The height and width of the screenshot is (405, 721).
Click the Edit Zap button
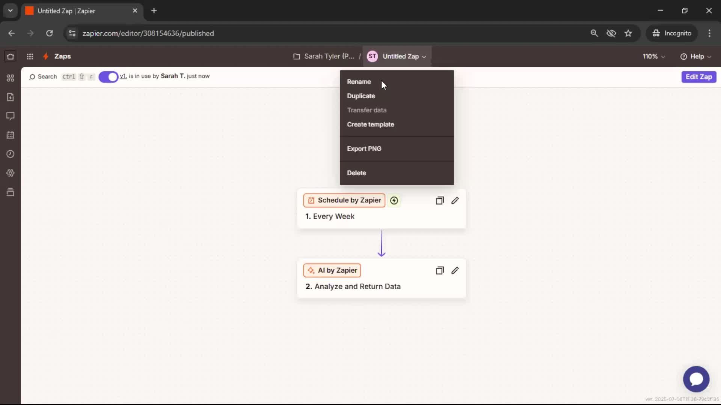699,77
